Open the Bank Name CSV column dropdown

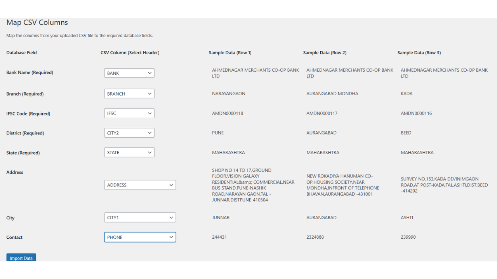click(129, 73)
